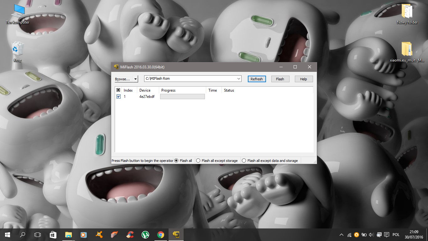This screenshot has width=428, height=241.
Task: Show hidden system tray icons
Action: coord(342,235)
